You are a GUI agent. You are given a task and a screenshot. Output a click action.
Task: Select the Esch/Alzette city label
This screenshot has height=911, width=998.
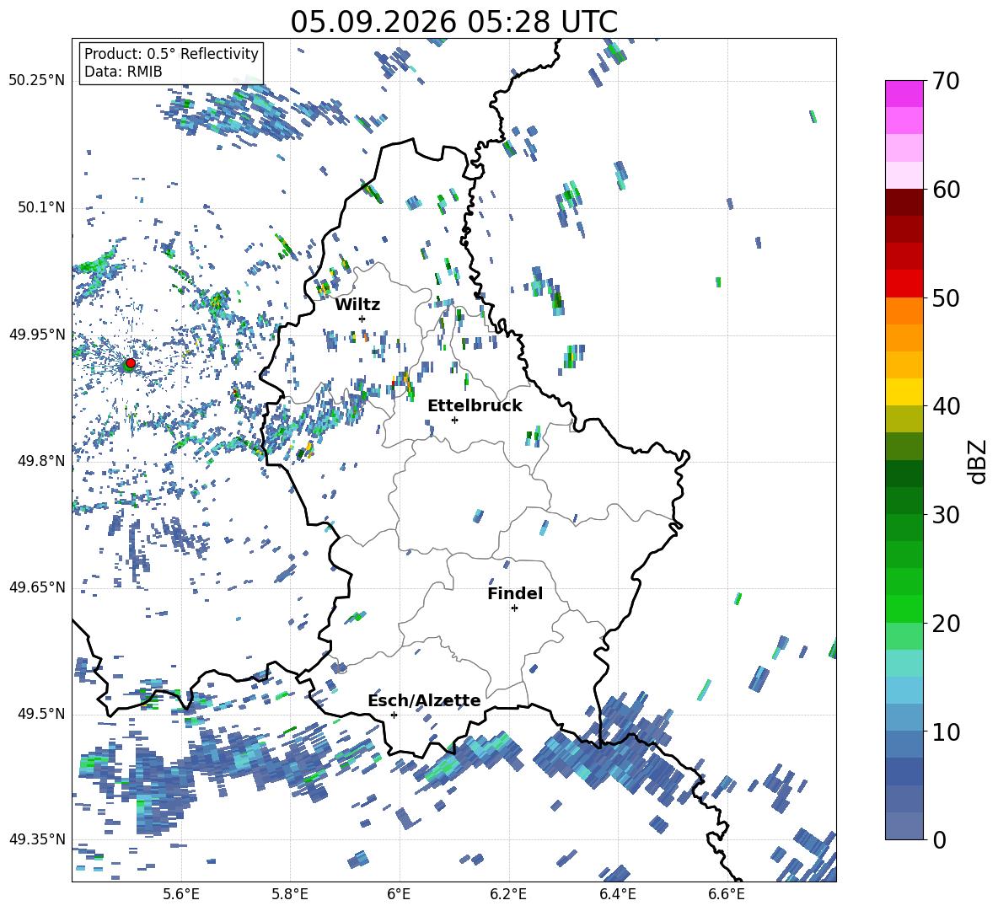coord(425,700)
